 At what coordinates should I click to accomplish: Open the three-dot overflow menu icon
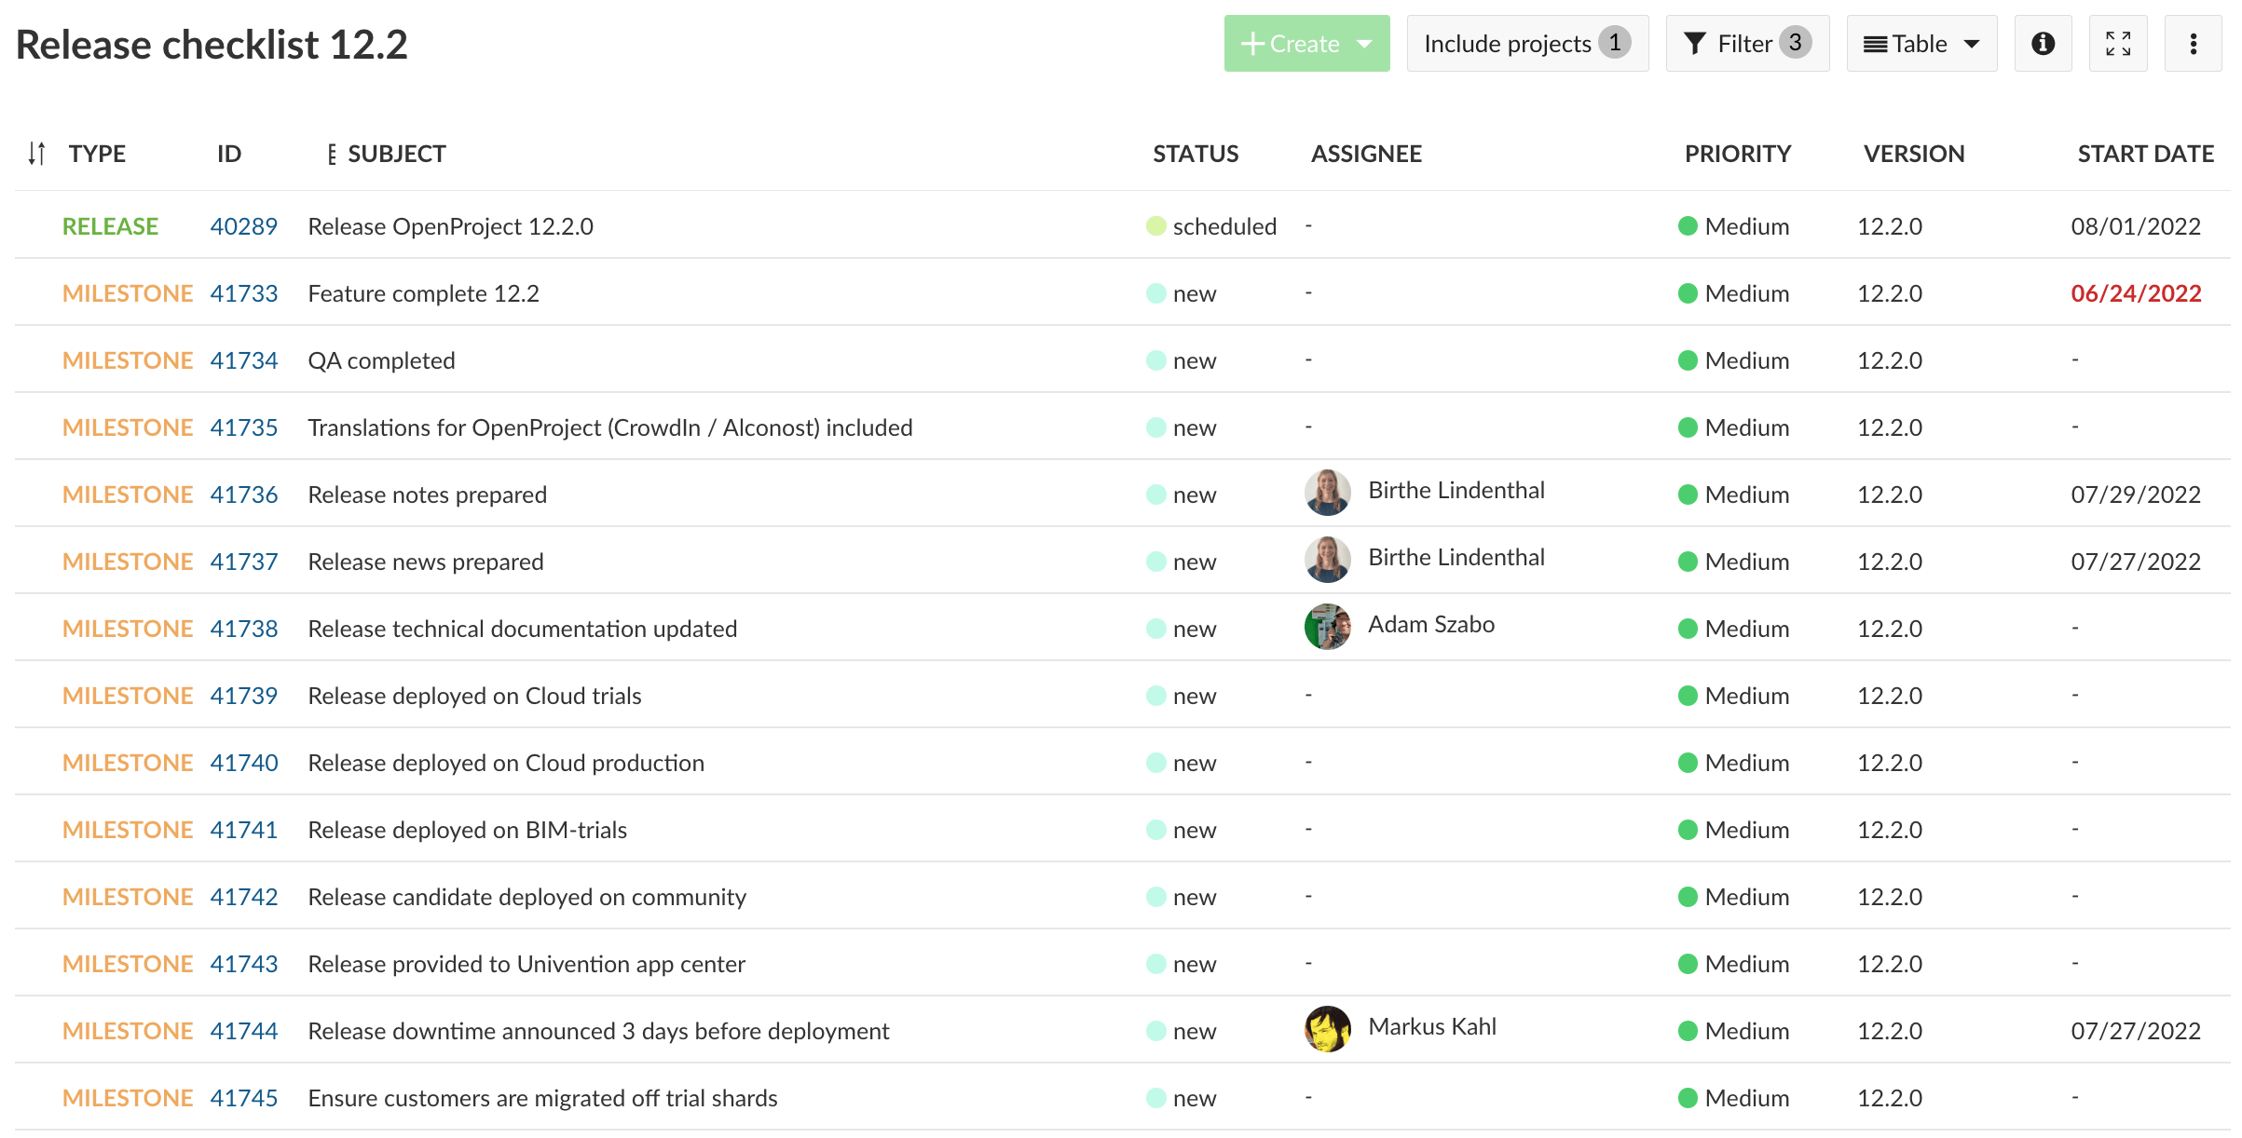tap(2193, 44)
